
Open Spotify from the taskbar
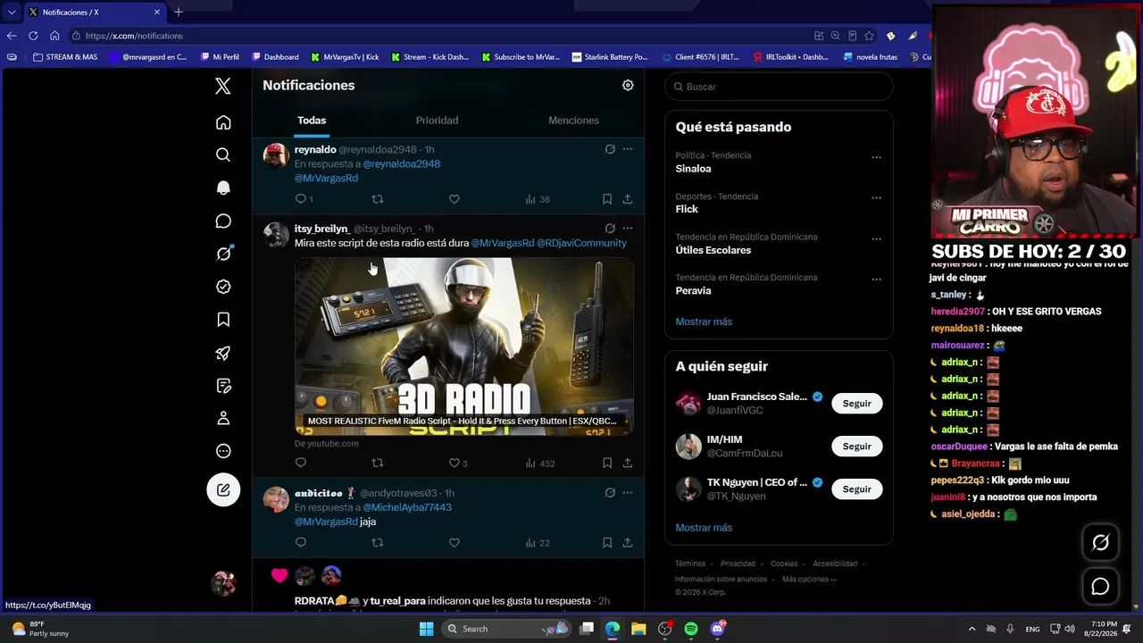[691, 629]
